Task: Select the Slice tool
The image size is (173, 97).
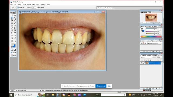Action: [x=15, y=20]
